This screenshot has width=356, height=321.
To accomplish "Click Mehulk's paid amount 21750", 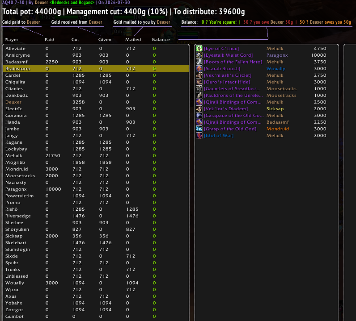I will click(53, 155).
